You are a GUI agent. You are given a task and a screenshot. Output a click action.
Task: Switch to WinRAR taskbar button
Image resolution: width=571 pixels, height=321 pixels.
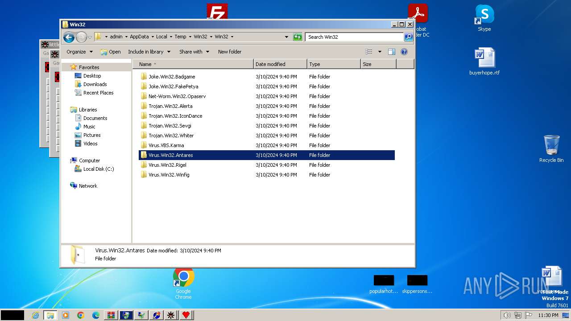coord(111,315)
